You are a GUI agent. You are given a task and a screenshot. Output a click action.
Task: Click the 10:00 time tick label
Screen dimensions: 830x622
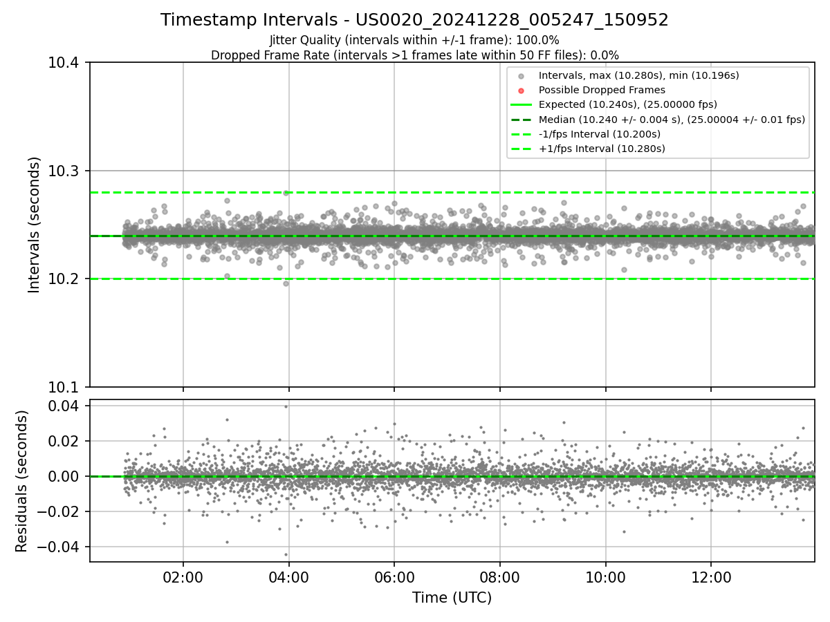606,576
